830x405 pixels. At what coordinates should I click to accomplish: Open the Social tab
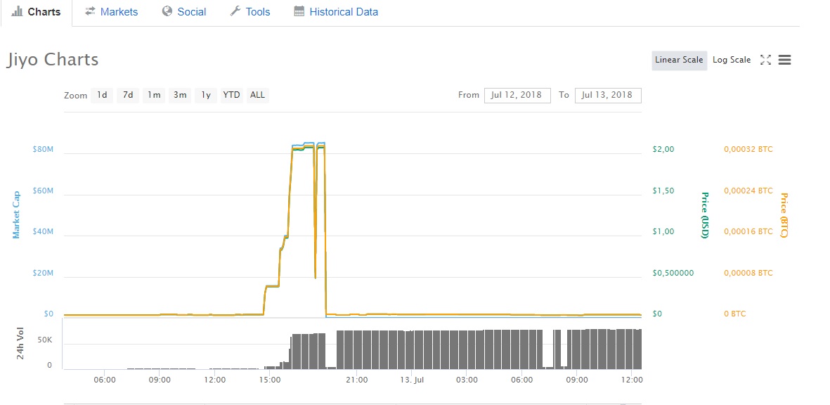pos(184,12)
